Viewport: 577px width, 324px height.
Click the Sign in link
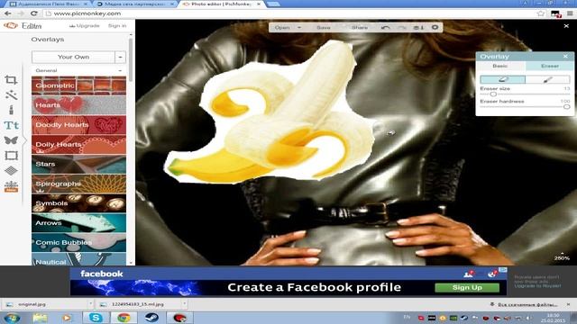[117, 26]
